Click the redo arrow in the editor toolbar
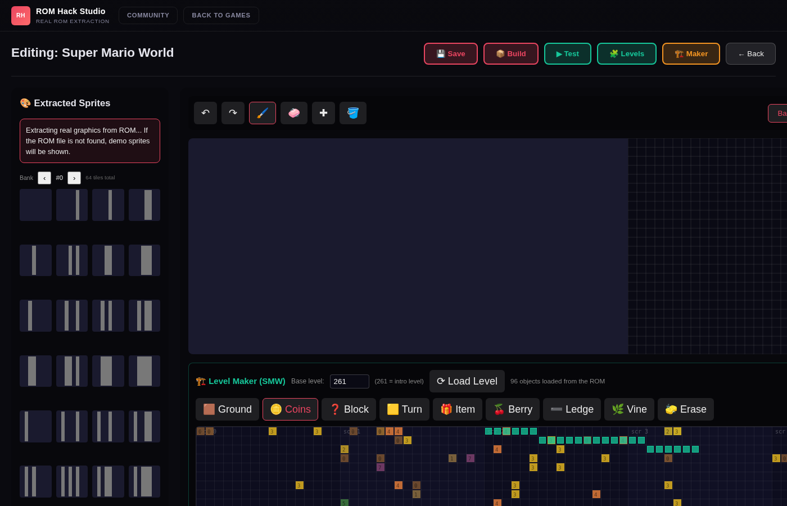Viewport: 787px width, 506px height. 233,113
